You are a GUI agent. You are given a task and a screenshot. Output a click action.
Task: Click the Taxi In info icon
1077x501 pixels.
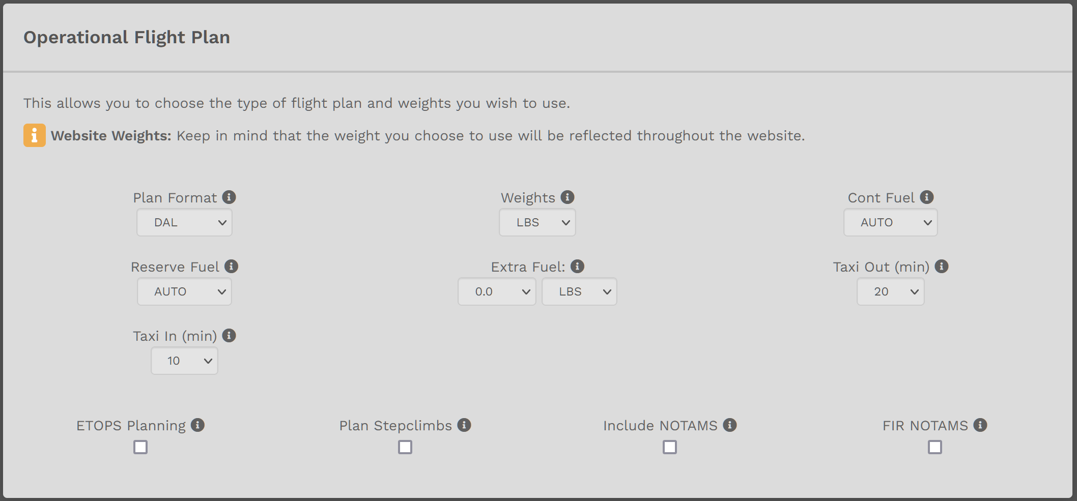tap(229, 336)
